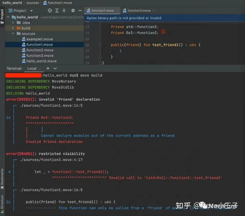Screen dimensions: 245x216
Task: Select the Local terminal tab
Action: click(32, 68)
